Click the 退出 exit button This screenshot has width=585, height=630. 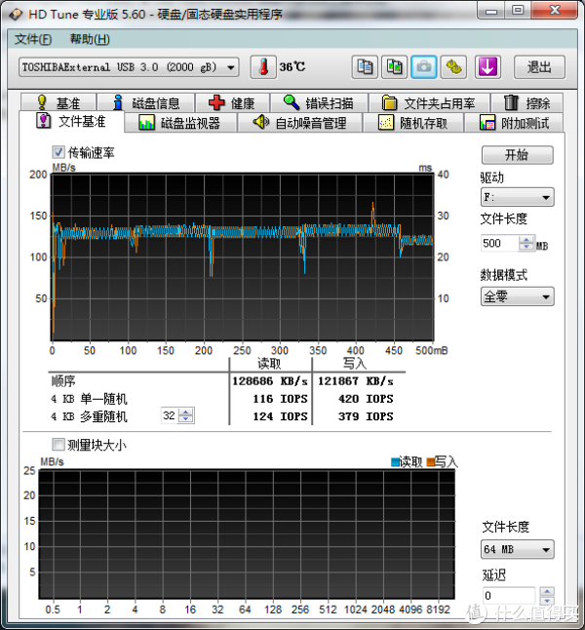[539, 67]
